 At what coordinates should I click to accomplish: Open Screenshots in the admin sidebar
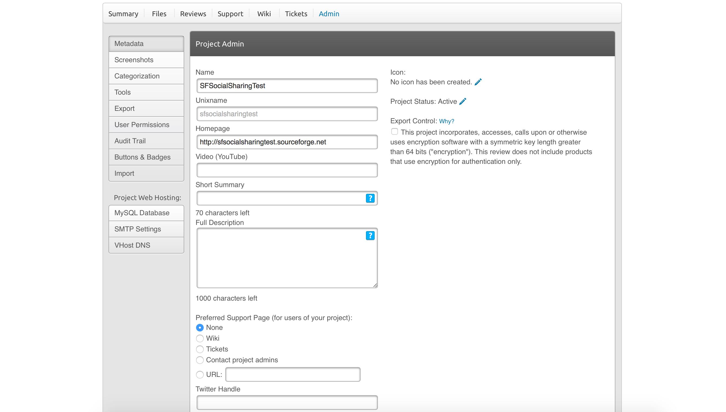[x=146, y=60]
